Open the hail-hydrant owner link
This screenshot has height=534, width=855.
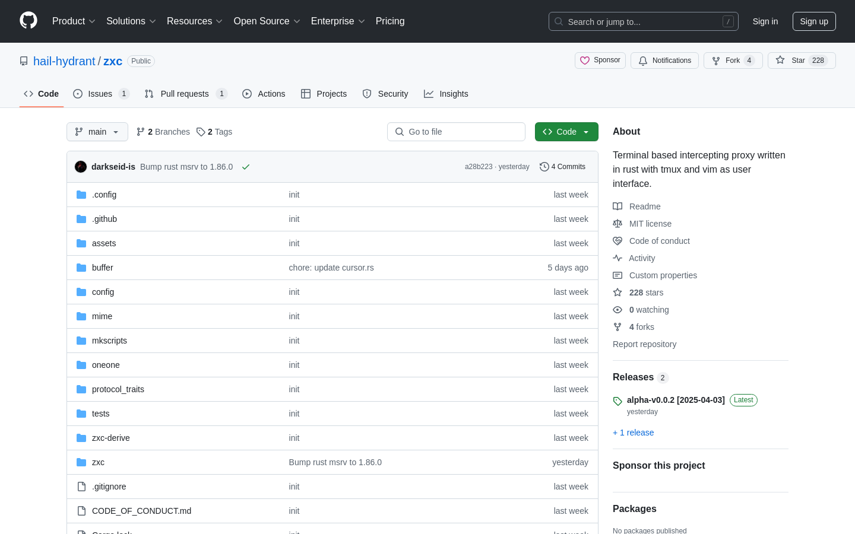64,61
